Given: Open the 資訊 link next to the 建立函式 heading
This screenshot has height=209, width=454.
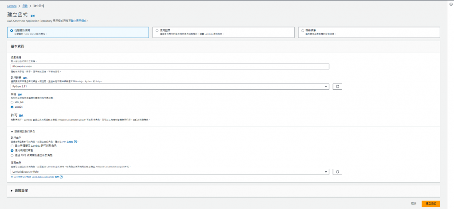Looking at the screenshot, I should pyautogui.click(x=33, y=15).
